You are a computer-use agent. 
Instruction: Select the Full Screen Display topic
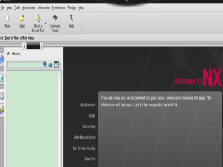84,148
